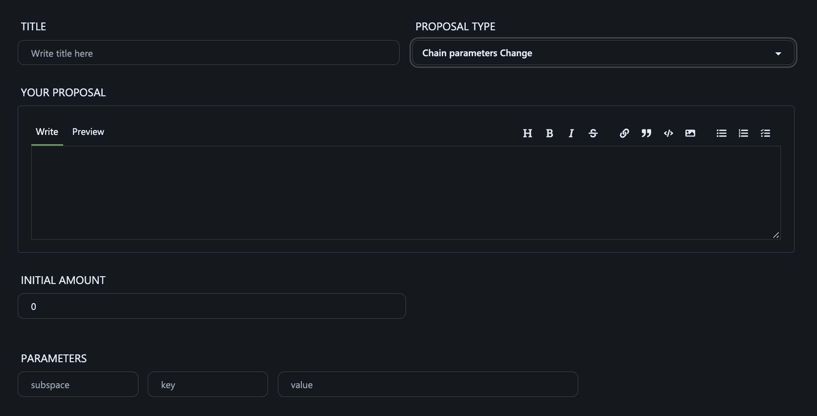Insert a link with chain icon
Image resolution: width=817 pixels, height=416 pixels.
coord(624,133)
